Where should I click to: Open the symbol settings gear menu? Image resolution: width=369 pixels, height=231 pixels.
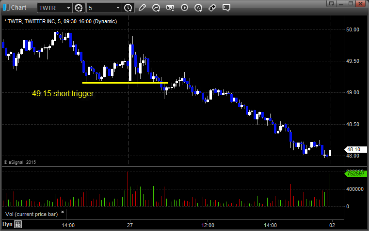(79, 8)
